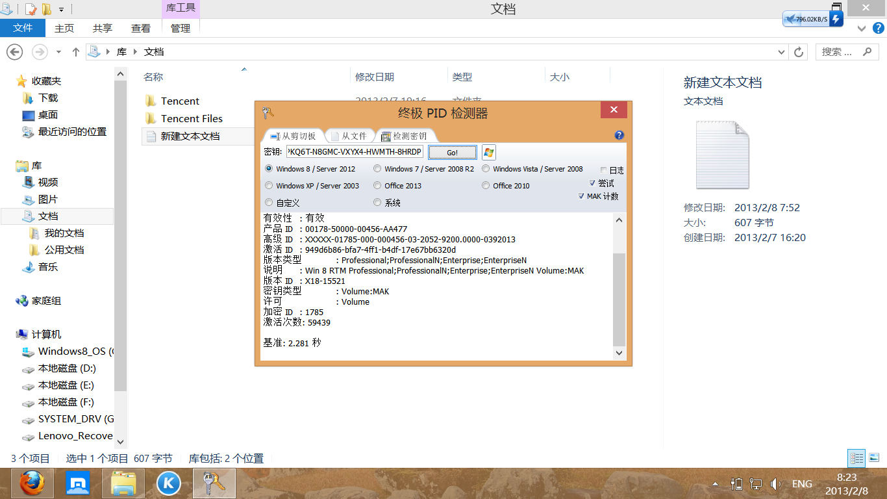Screen dimensions: 887x499
Task: Expand the Explorer ribbon chevron
Action: pos(861,29)
